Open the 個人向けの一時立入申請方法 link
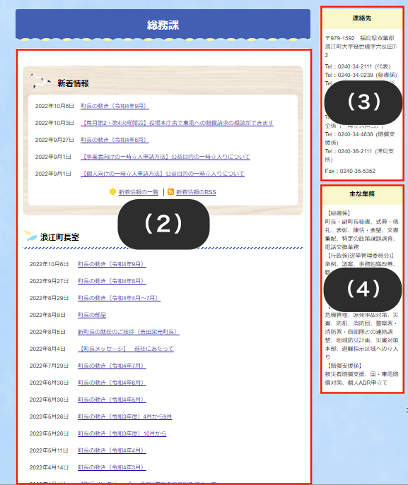The image size is (408, 485). pos(163,174)
